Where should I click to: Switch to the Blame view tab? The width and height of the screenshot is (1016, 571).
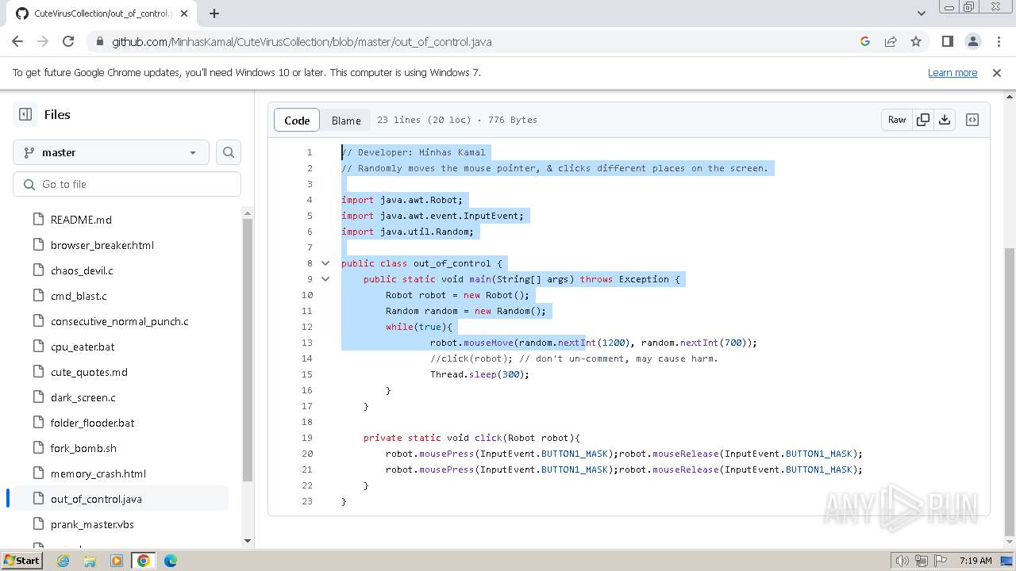(346, 120)
